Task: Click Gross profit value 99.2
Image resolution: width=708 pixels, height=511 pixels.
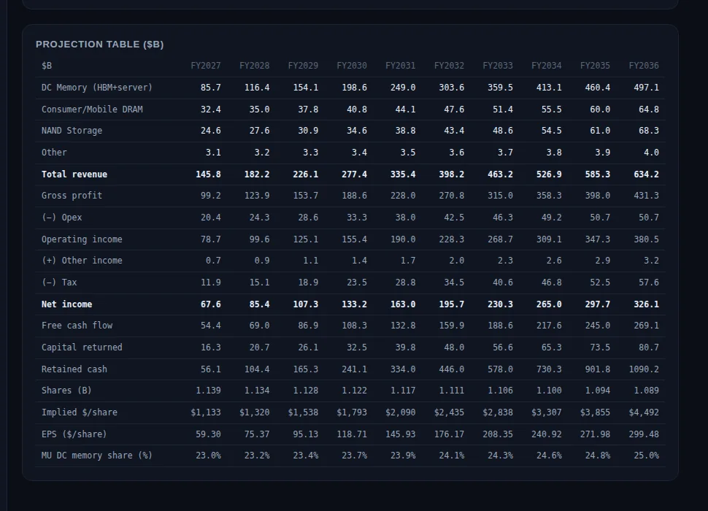Action: coord(211,196)
